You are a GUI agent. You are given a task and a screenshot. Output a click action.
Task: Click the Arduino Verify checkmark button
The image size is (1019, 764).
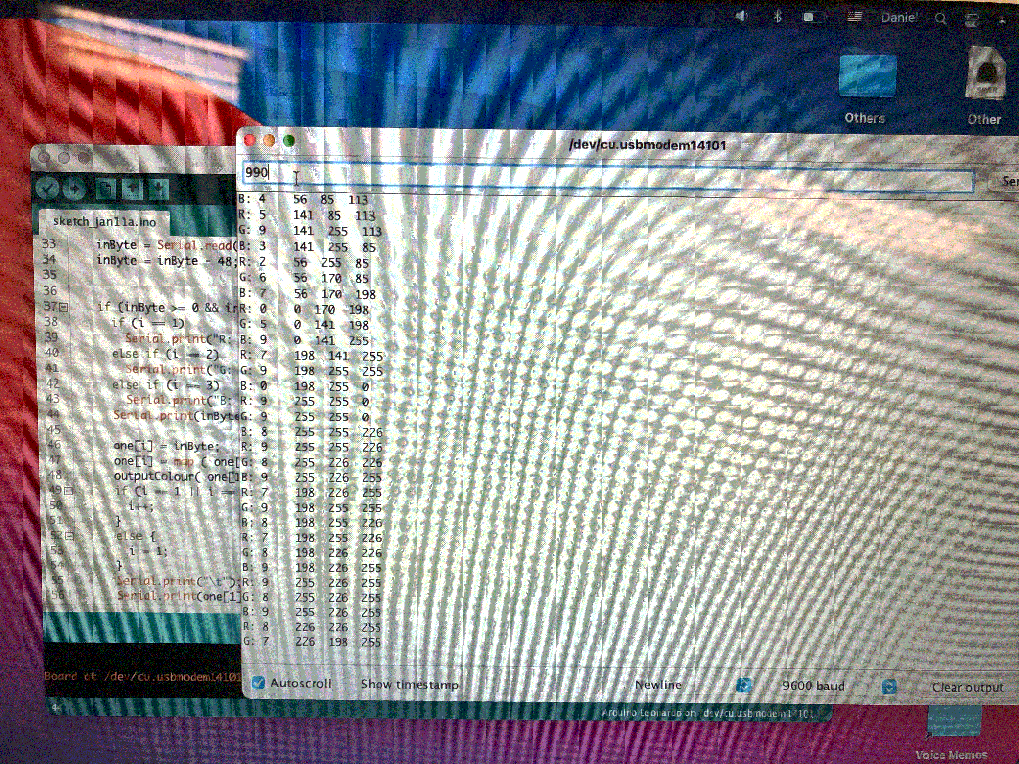pos(47,188)
